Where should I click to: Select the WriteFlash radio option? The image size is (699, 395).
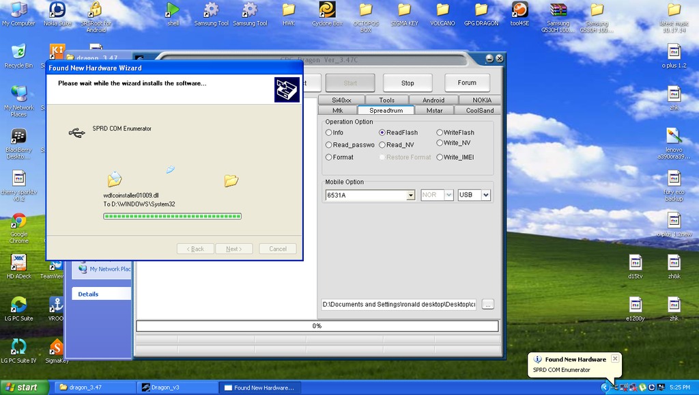pos(440,133)
